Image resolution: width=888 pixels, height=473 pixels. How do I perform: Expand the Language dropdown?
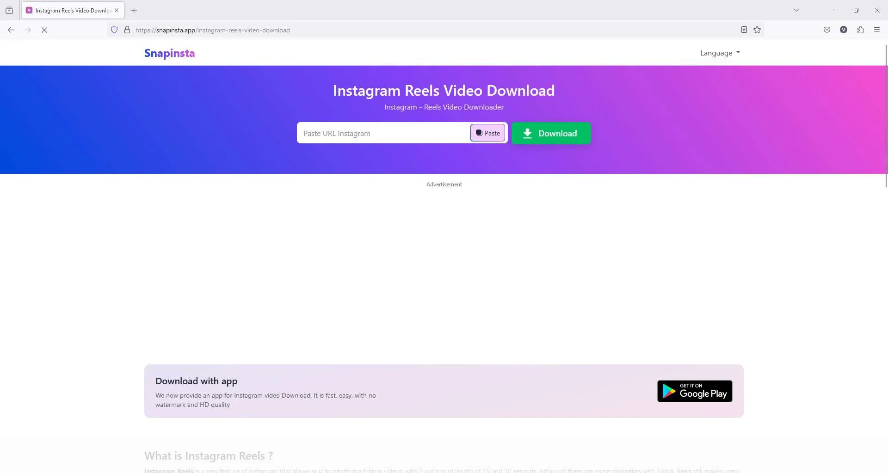click(x=720, y=53)
